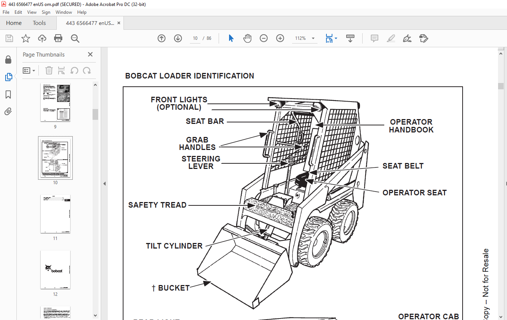Open the Bookmarks panel
This screenshot has width=507, height=320.
tap(8, 95)
